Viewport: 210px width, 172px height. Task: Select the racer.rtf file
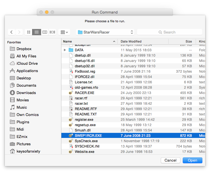coord(133,98)
